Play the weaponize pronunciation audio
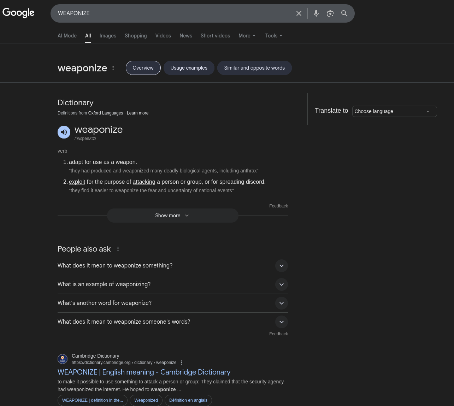454x406 pixels. (x=64, y=132)
